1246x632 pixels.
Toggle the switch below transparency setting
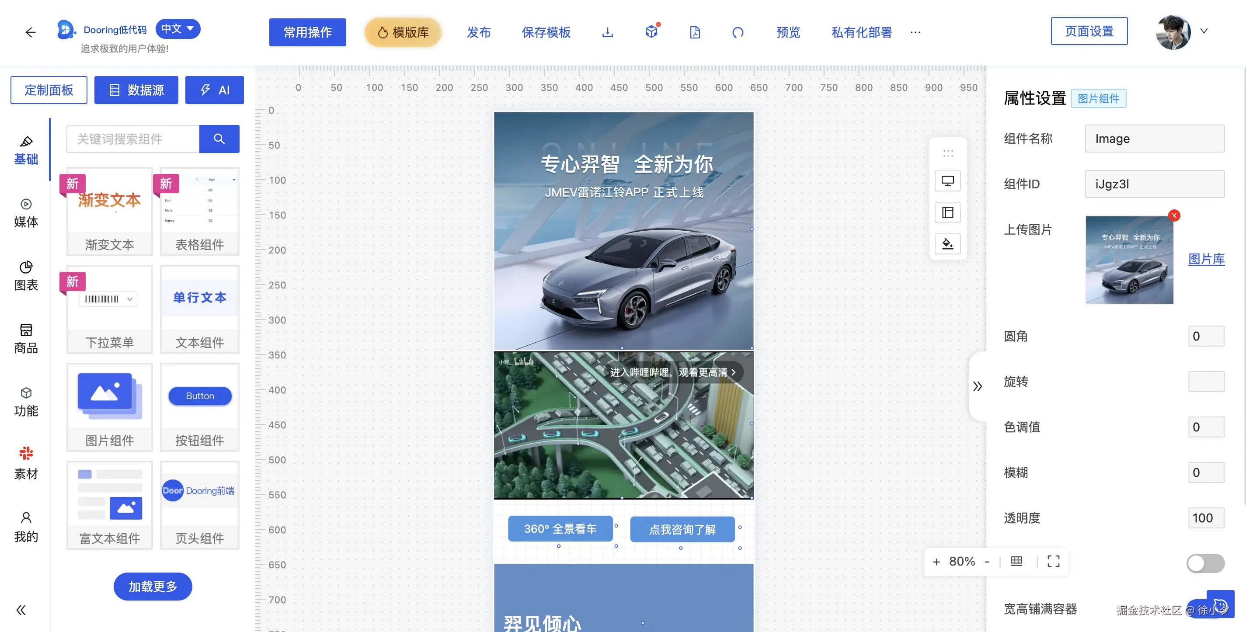(1205, 563)
